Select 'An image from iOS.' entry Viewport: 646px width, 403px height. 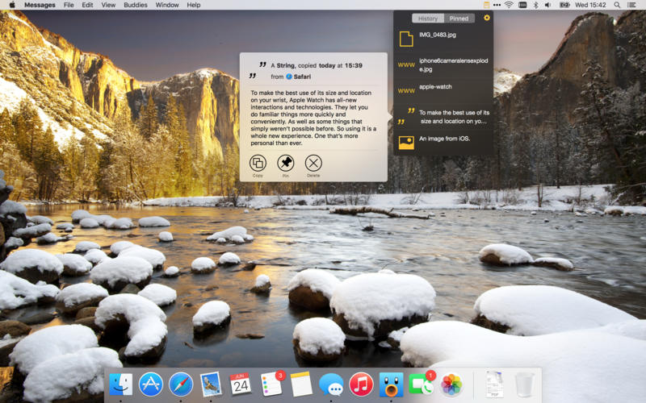pyautogui.click(x=443, y=143)
